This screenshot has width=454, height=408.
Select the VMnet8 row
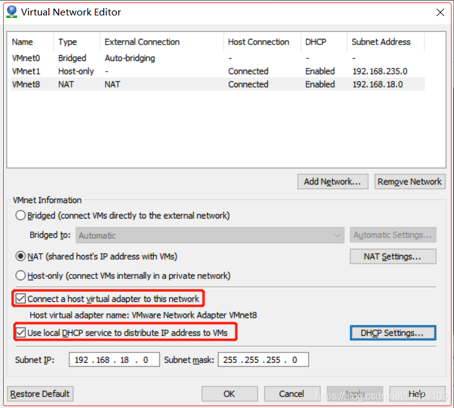click(x=217, y=84)
